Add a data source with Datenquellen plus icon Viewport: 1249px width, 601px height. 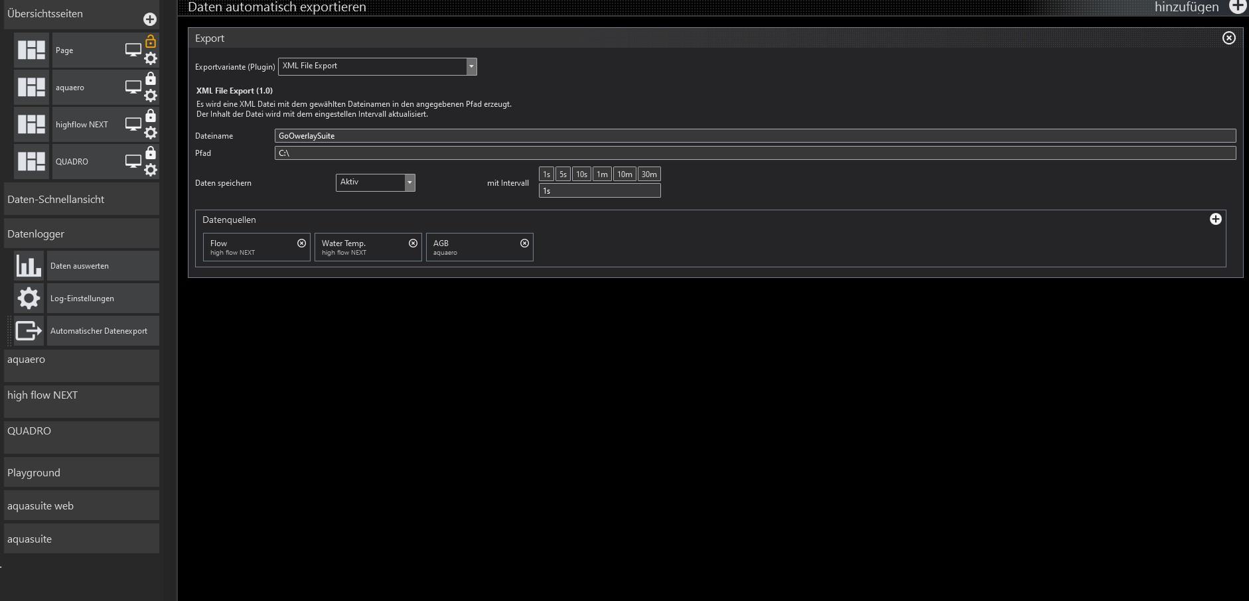[x=1216, y=219]
